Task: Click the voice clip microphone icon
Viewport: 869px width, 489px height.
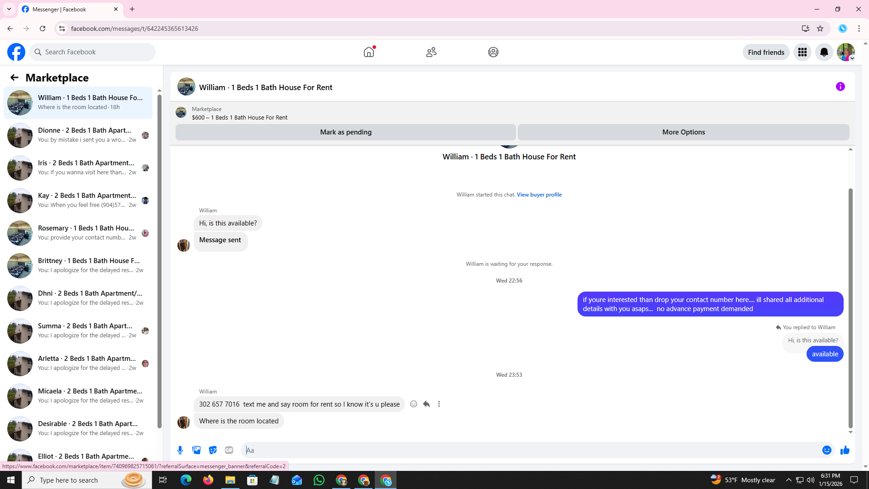Action: [180, 450]
